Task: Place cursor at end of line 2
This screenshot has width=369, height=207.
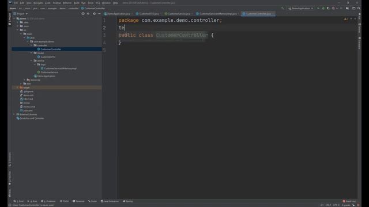Action: 125,28
